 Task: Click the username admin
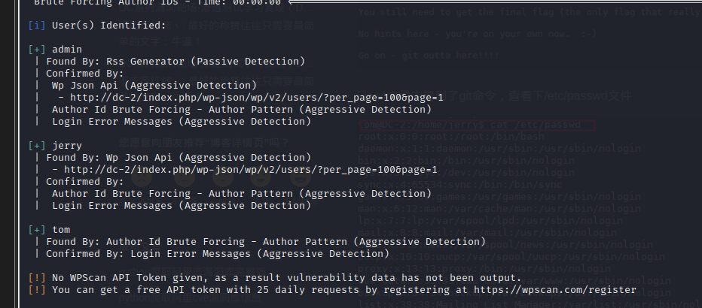[x=66, y=50]
